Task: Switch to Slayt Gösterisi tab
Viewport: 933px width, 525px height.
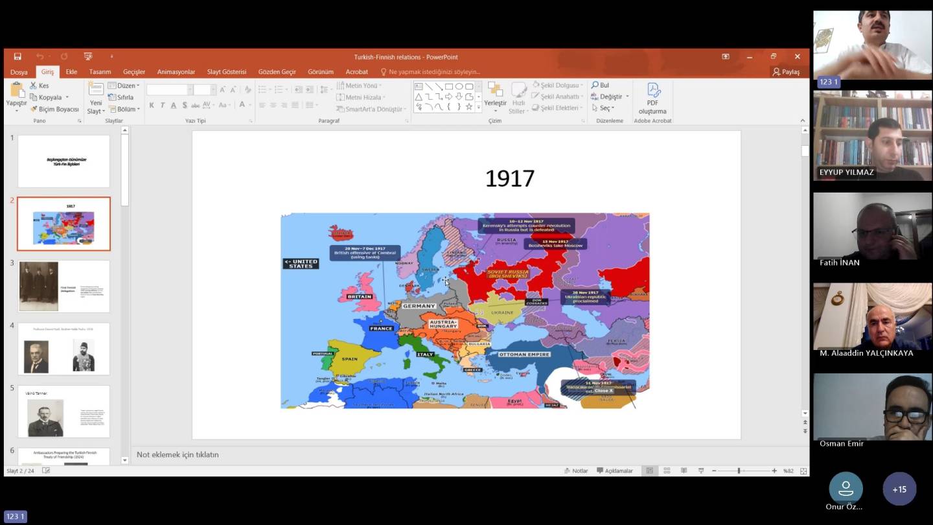Action: (x=227, y=72)
